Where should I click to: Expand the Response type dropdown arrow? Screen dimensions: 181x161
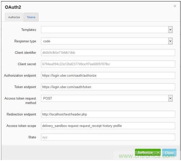click(170, 41)
